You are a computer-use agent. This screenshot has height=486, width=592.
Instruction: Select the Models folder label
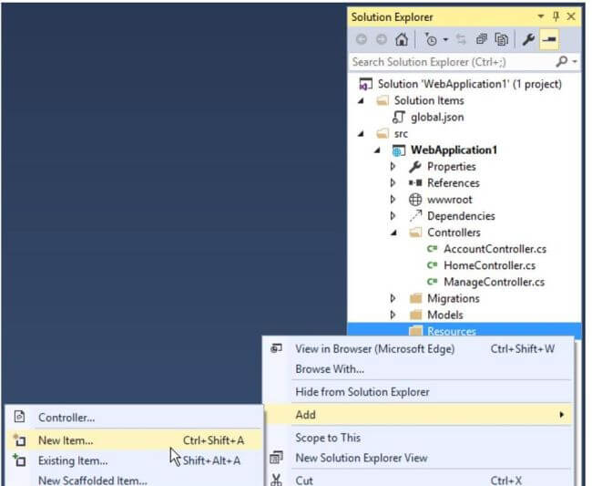[444, 315]
